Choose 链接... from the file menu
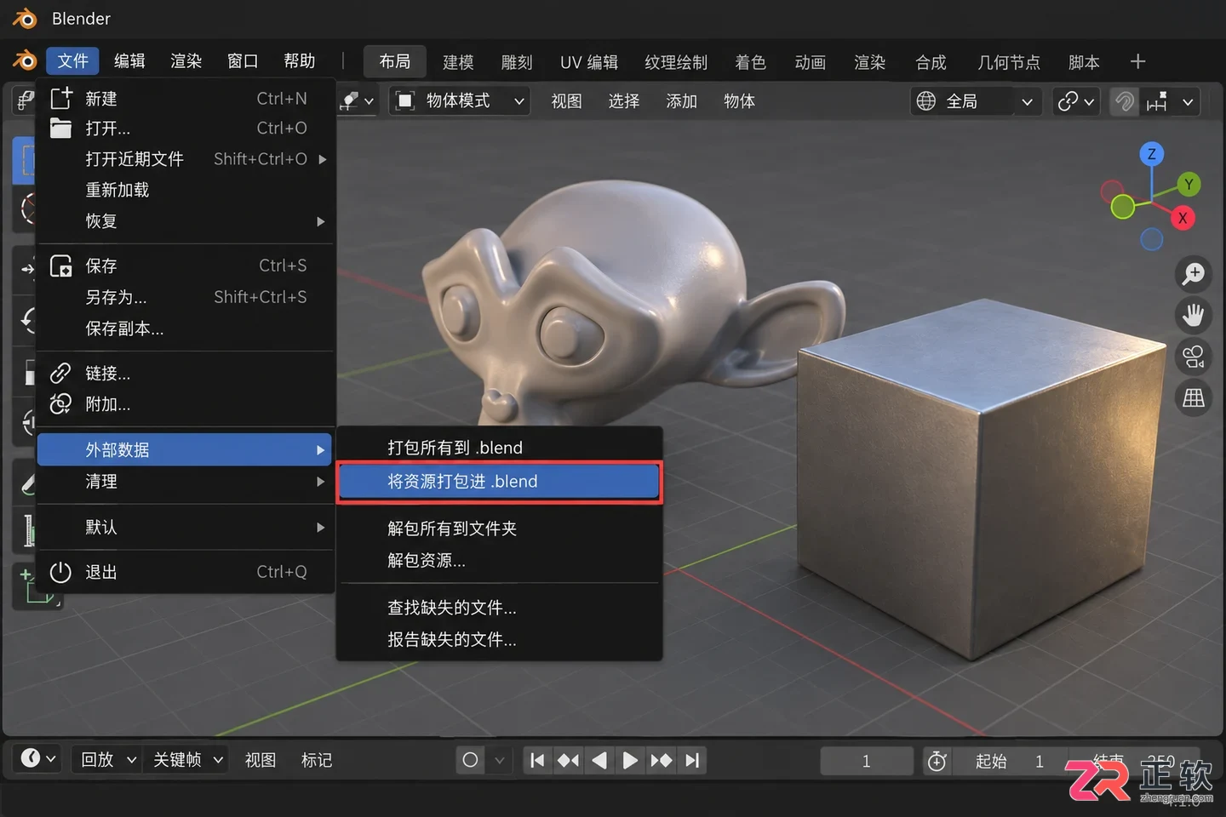 click(186, 374)
